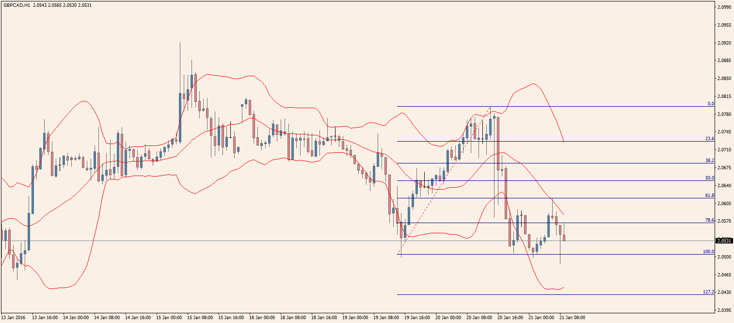Select the 78.6 Fibonacci level label
734x323 pixels.
(710, 220)
